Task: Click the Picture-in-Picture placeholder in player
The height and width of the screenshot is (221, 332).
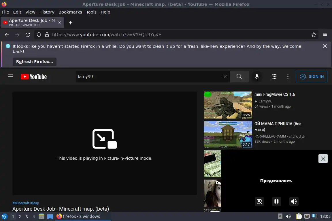Action: [x=105, y=143]
